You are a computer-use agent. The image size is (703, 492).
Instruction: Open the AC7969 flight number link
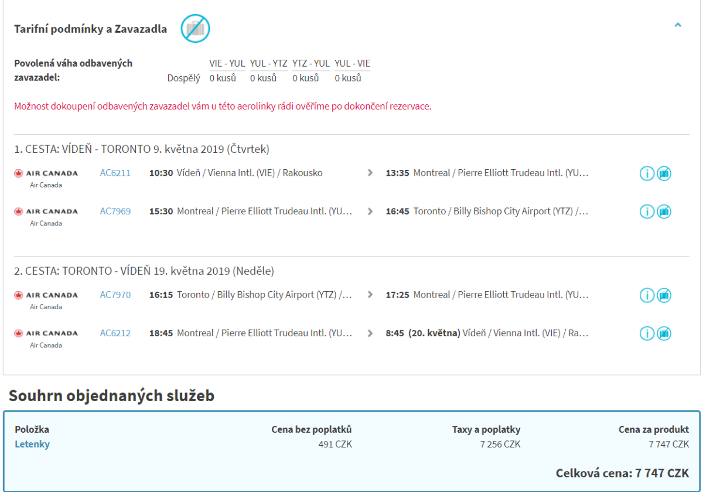click(x=115, y=211)
